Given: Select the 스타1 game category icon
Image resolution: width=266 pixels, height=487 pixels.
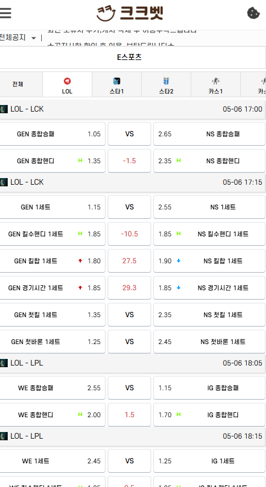Looking at the screenshot, I should [x=117, y=81].
